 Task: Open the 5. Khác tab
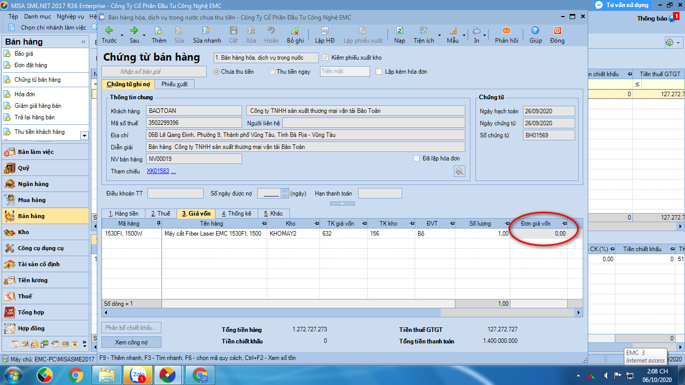[273, 214]
